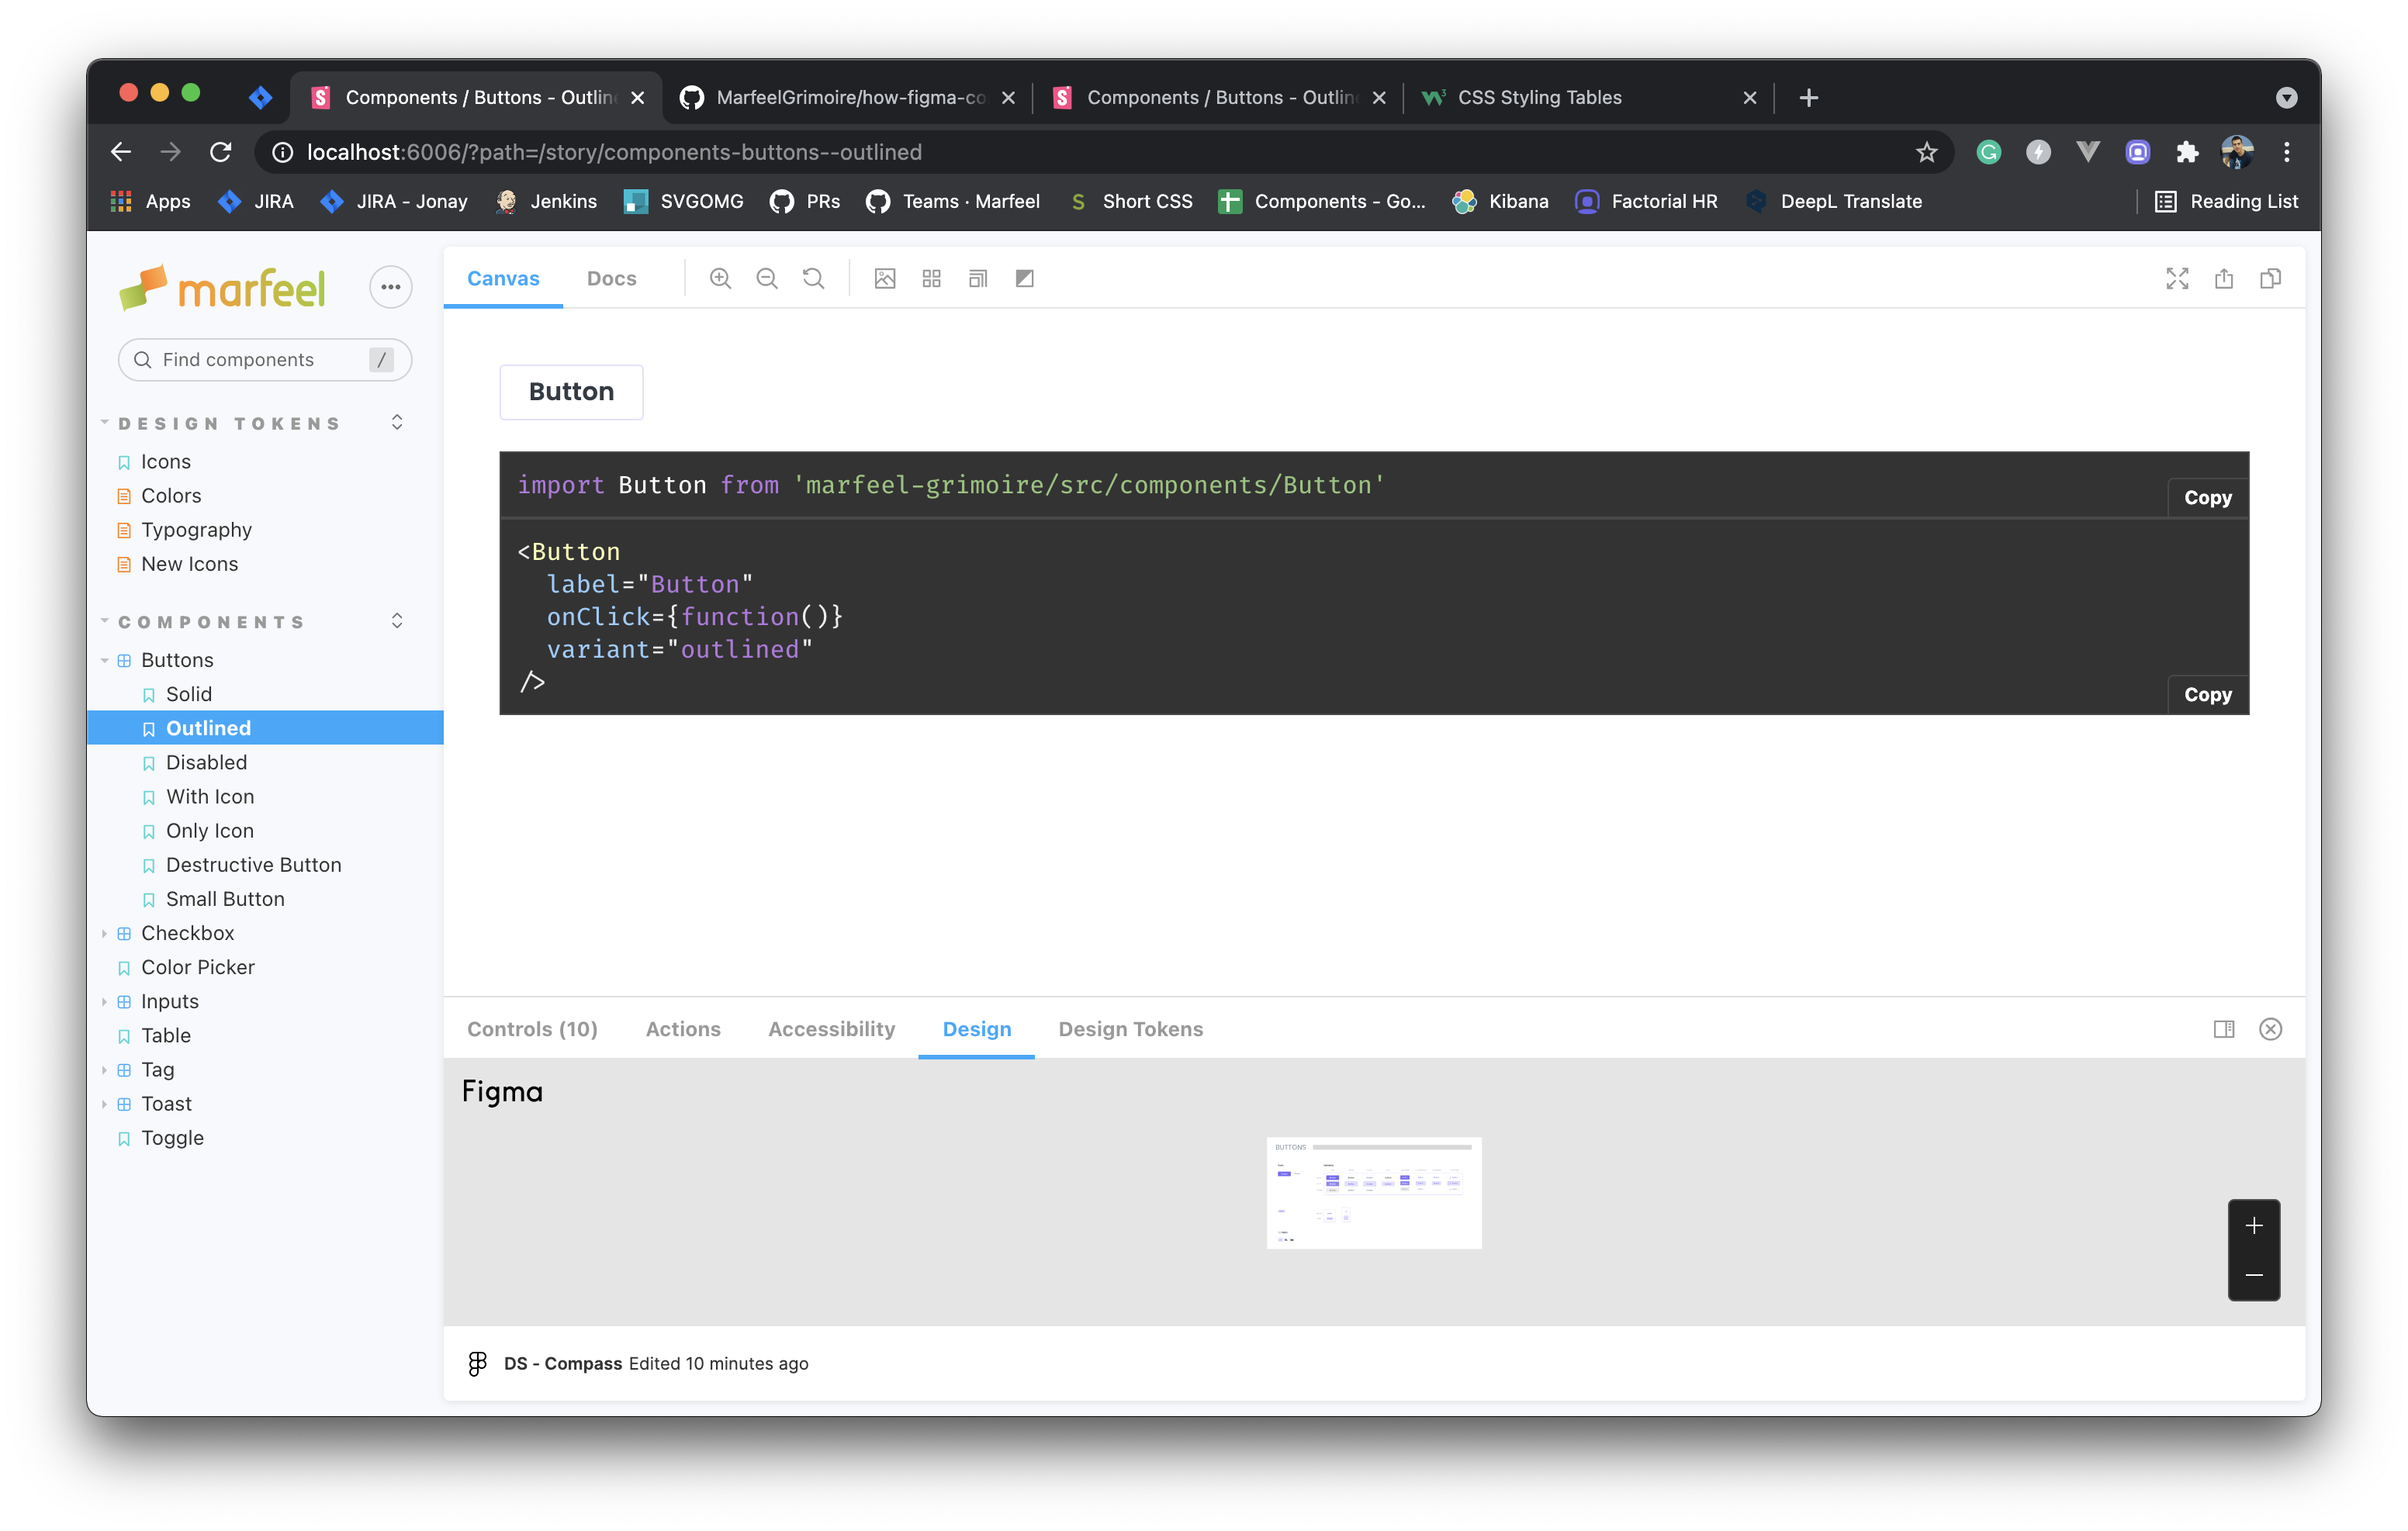Bookmark this page with the star

point(1926,152)
